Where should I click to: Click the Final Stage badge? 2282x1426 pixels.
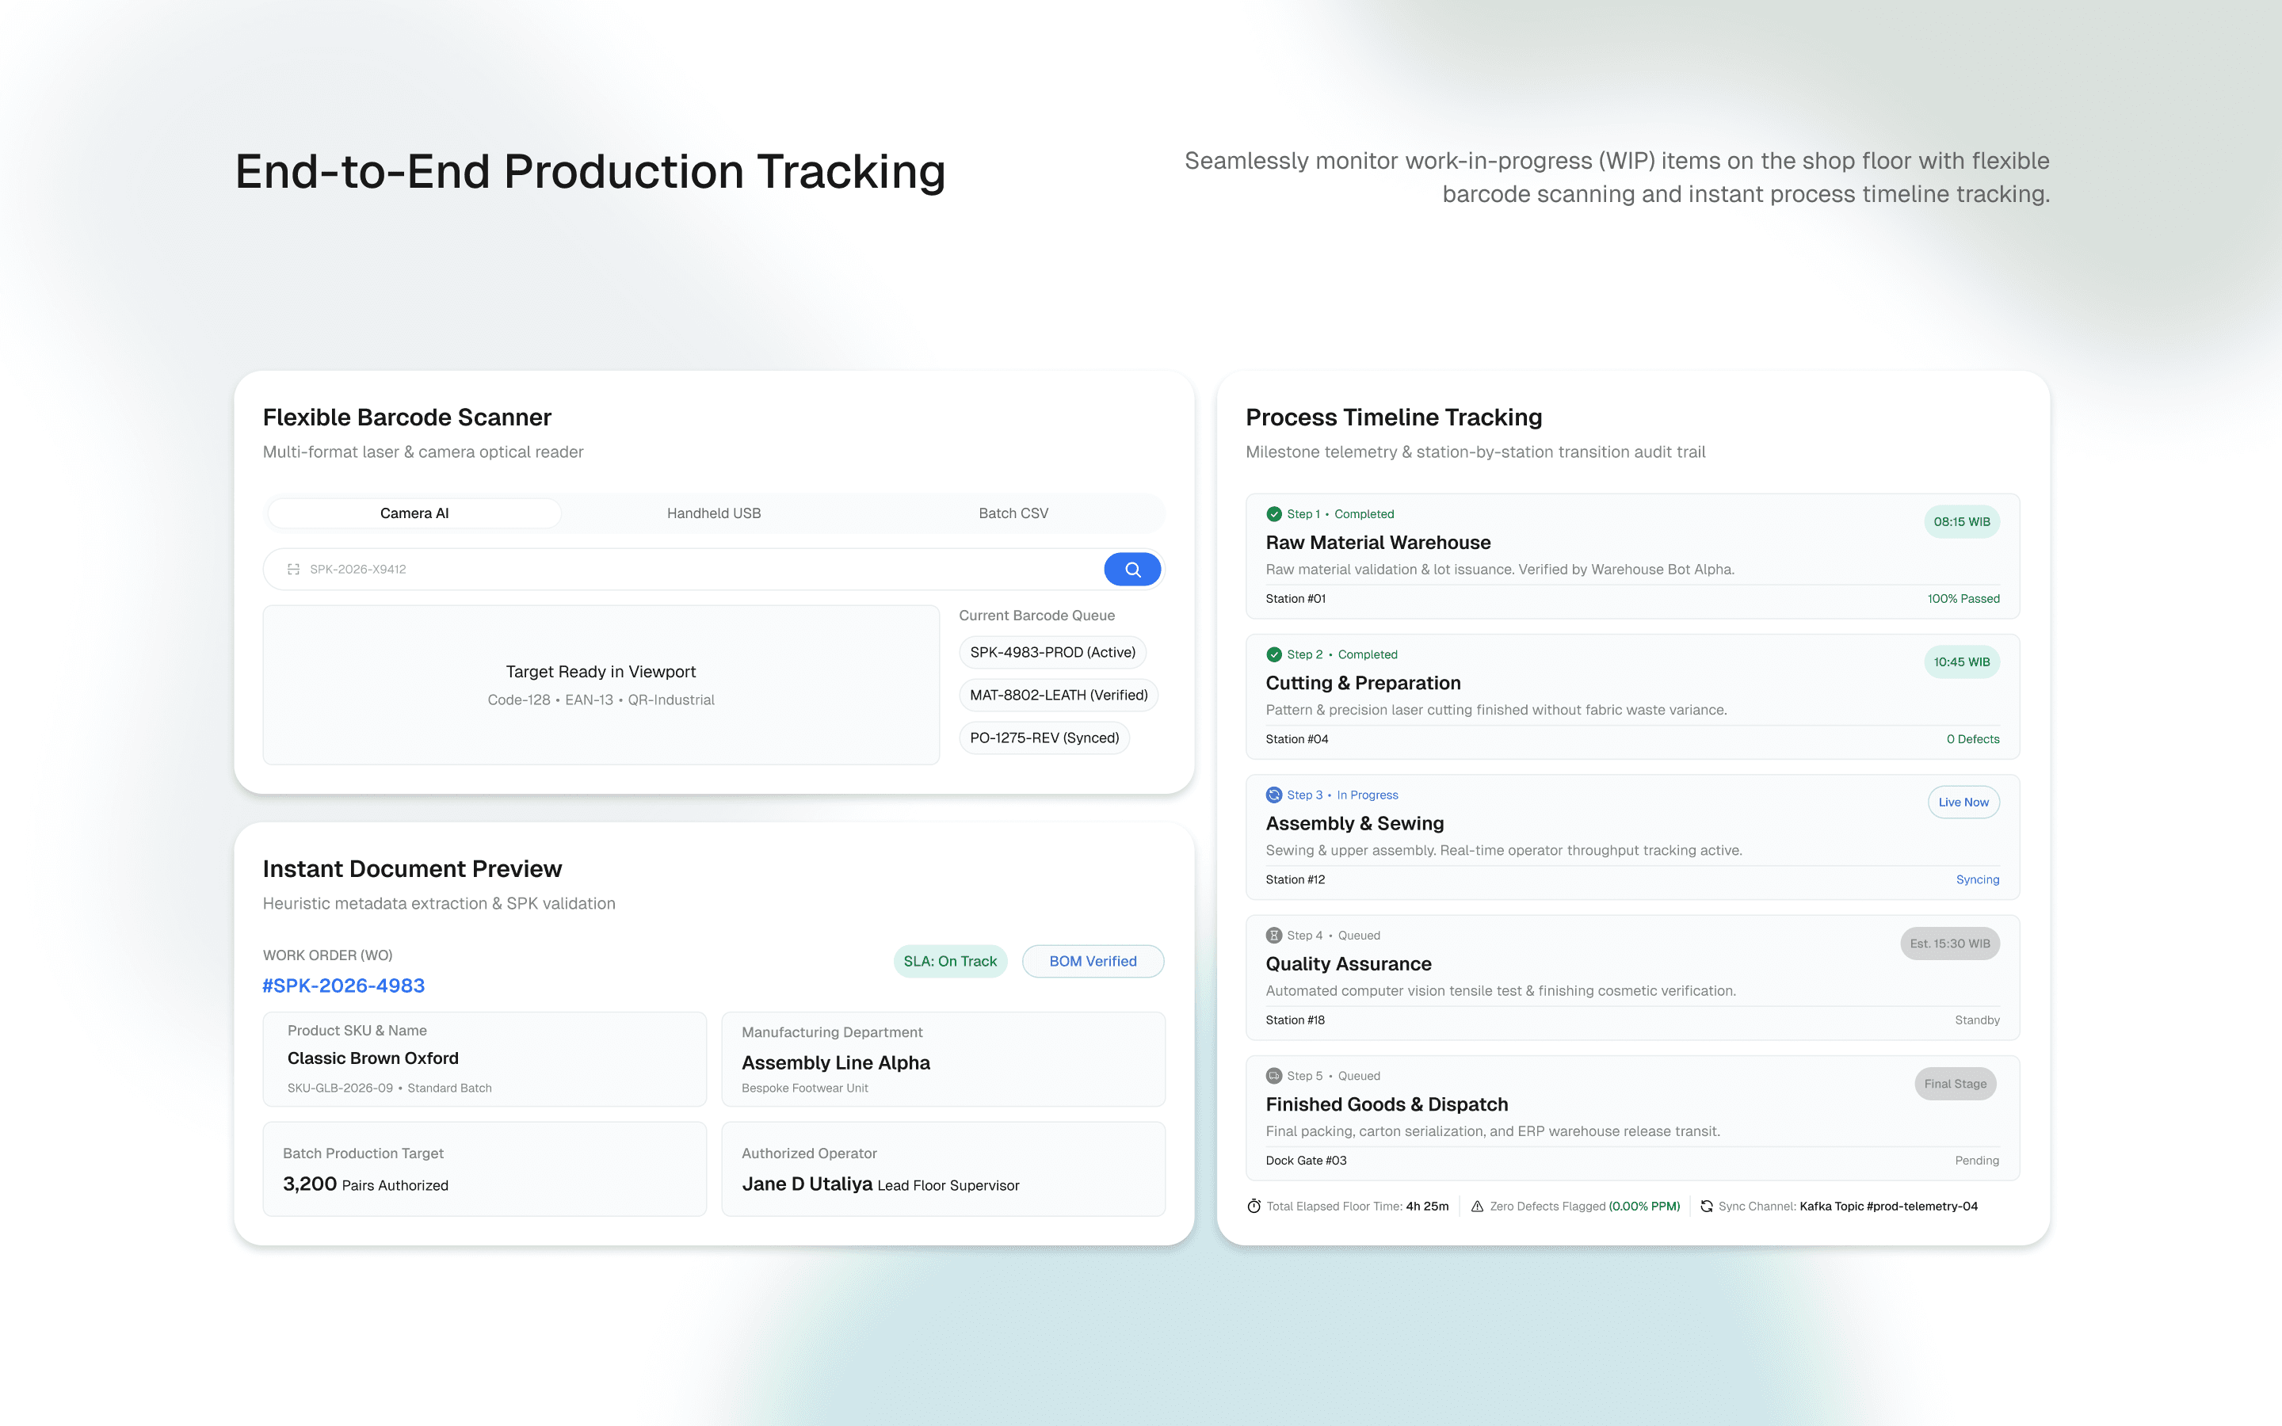[x=1955, y=1084]
